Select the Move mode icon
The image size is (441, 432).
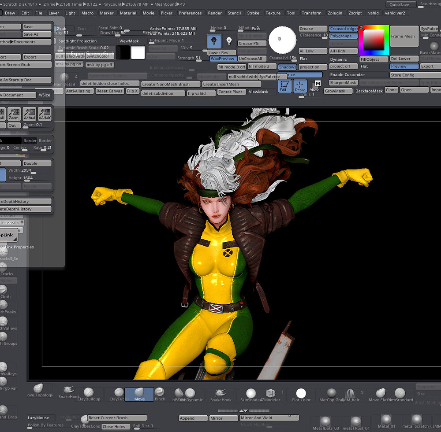tap(315, 86)
